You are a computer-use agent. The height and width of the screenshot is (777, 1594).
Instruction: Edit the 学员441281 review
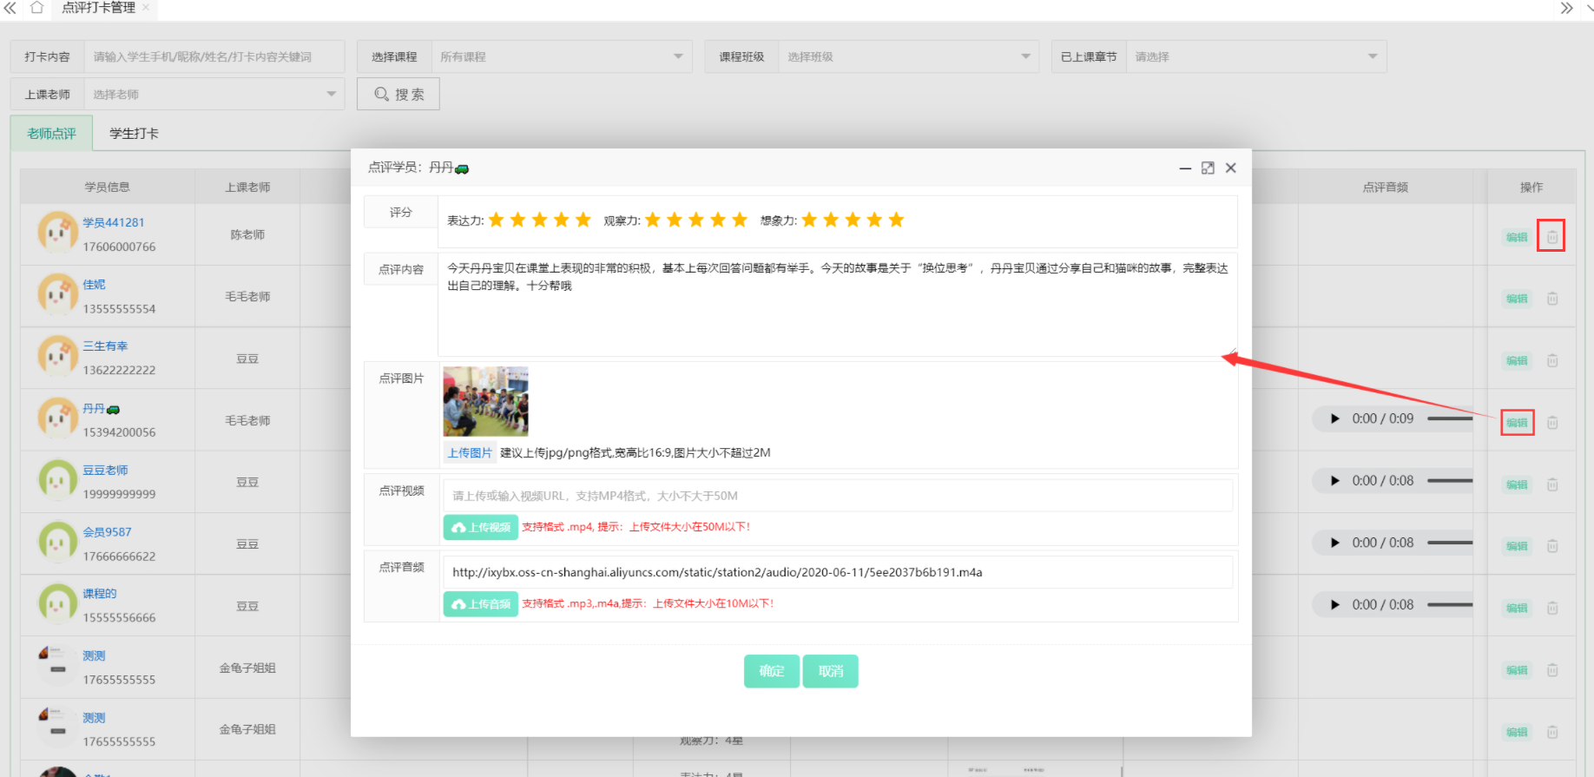coord(1517,237)
